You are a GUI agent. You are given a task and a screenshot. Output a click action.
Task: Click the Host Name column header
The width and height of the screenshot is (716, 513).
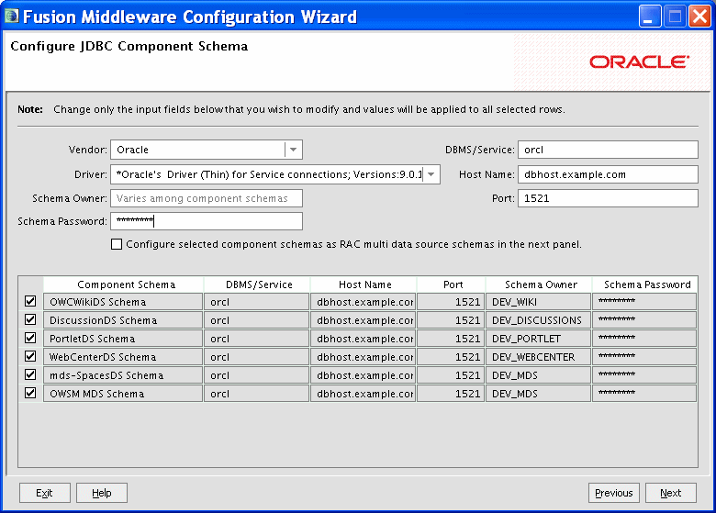(x=363, y=284)
